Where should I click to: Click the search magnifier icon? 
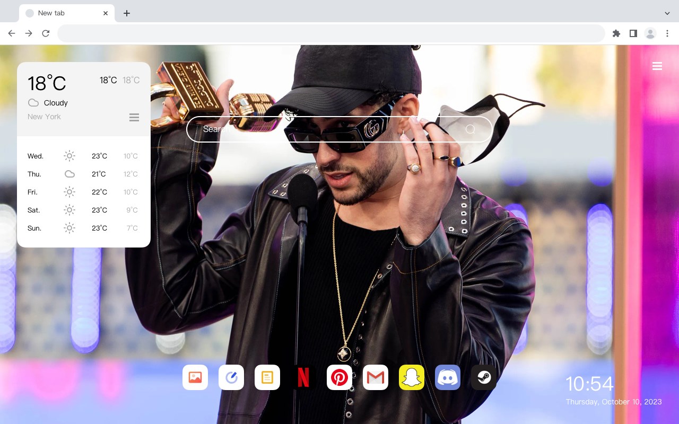tap(471, 129)
